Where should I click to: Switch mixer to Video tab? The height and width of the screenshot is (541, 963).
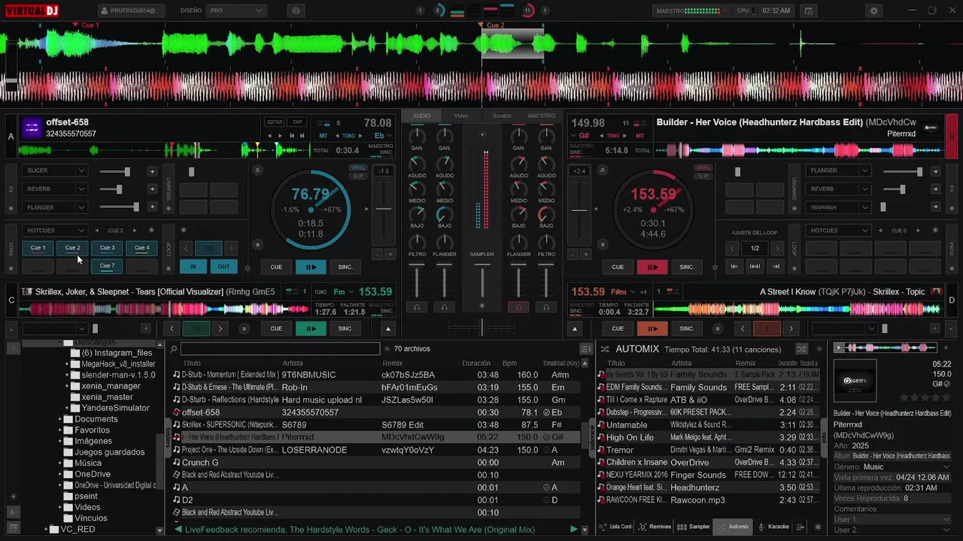coord(461,116)
